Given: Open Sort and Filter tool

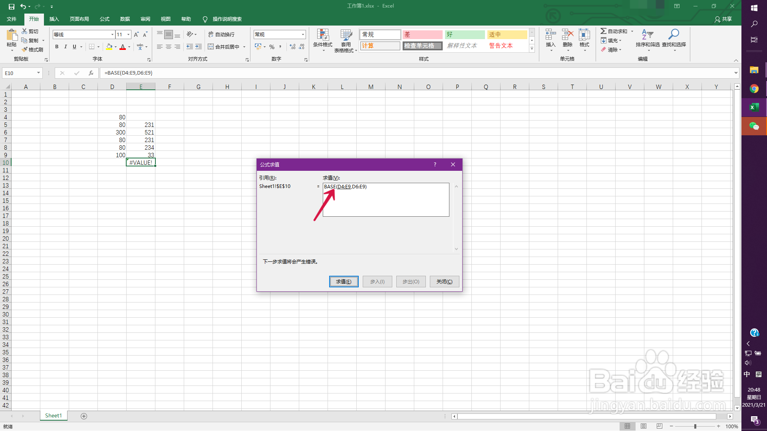Looking at the screenshot, I should pyautogui.click(x=647, y=36).
